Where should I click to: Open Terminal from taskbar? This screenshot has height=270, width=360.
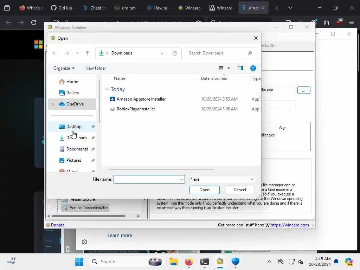[204, 262]
